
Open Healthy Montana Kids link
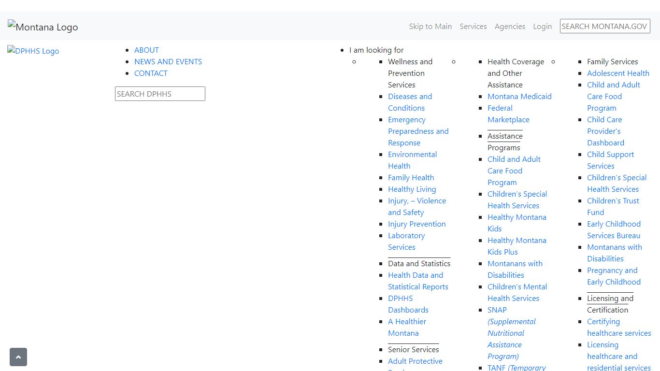pos(517,223)
